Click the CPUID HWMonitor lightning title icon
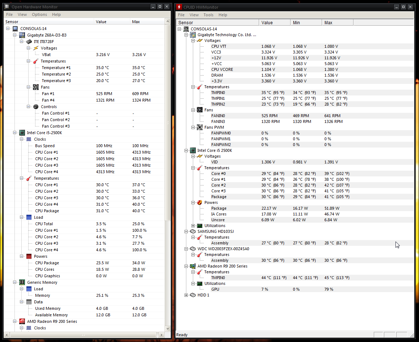419x342 pixels. [x=179, y=7]
